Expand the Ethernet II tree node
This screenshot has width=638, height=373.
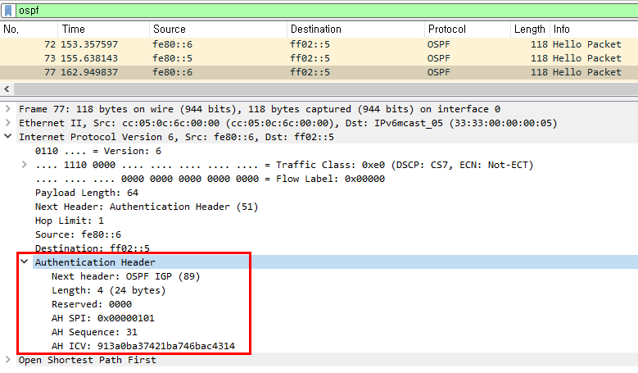[x=7, y=123]
